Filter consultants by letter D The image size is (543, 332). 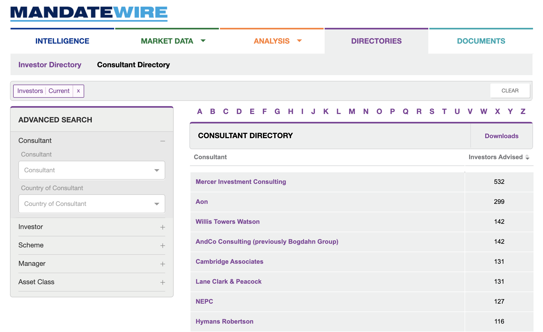coord(239,111)
